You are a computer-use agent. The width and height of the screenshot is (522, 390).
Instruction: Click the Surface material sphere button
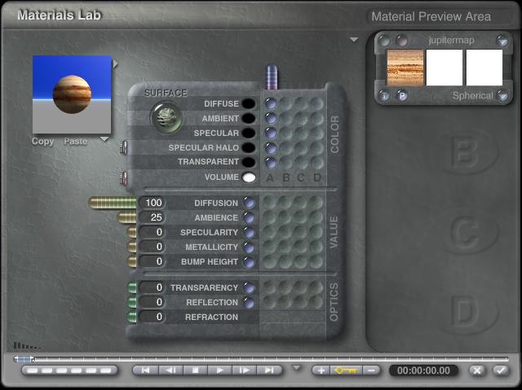(165, 118)
